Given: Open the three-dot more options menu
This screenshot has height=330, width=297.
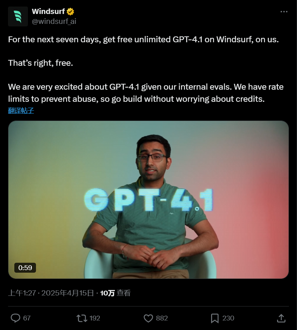Looking at the screenshot, I should pyautogui.click(x=284, y=11).
